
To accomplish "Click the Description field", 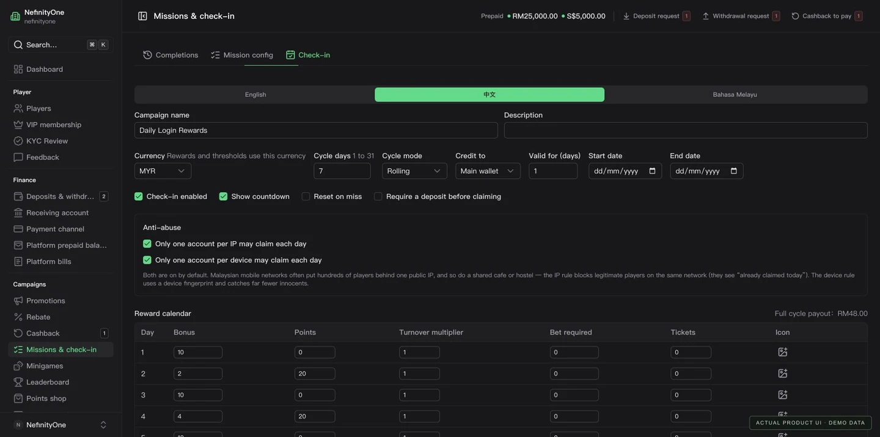I will [x=686, y=130].
